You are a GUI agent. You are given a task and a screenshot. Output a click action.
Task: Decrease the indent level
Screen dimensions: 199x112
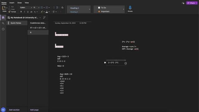[x=53, y=7]
